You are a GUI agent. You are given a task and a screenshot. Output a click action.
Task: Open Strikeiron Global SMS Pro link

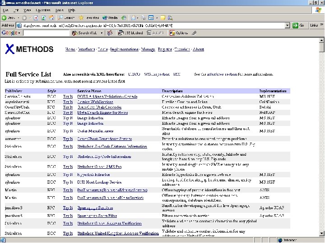coord(99,166)
